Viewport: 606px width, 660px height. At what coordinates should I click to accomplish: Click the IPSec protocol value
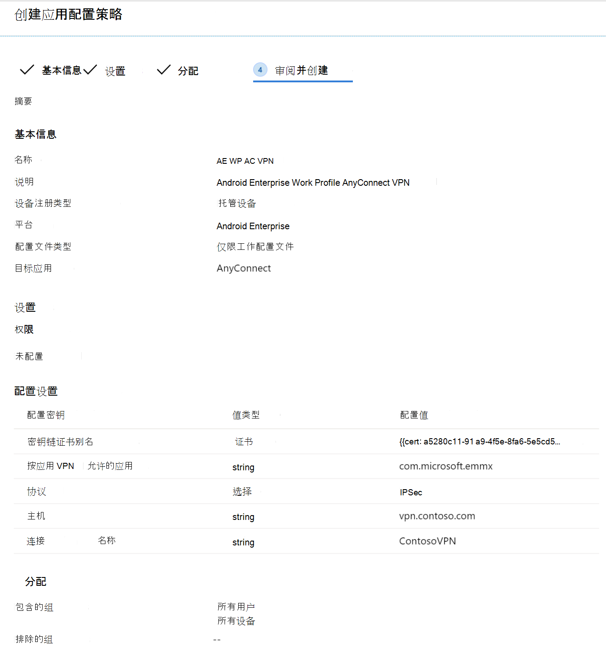(x=411, y=493)
